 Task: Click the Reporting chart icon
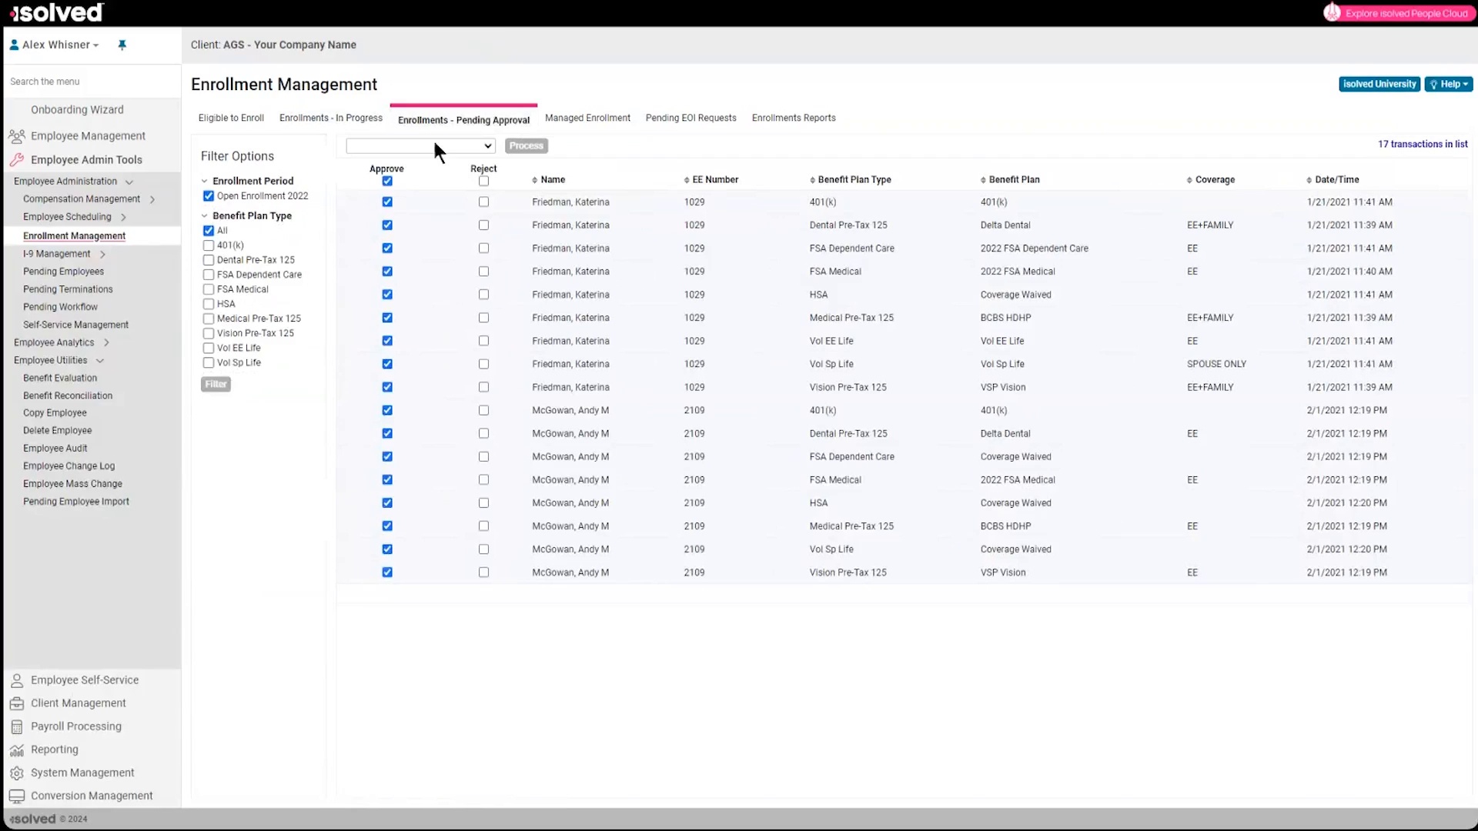(x=17, y=750)
